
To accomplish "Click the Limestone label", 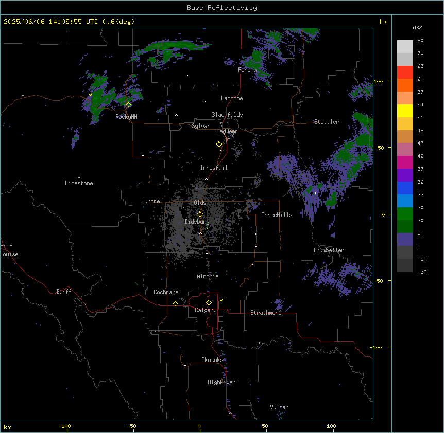I will coord(79,183).
